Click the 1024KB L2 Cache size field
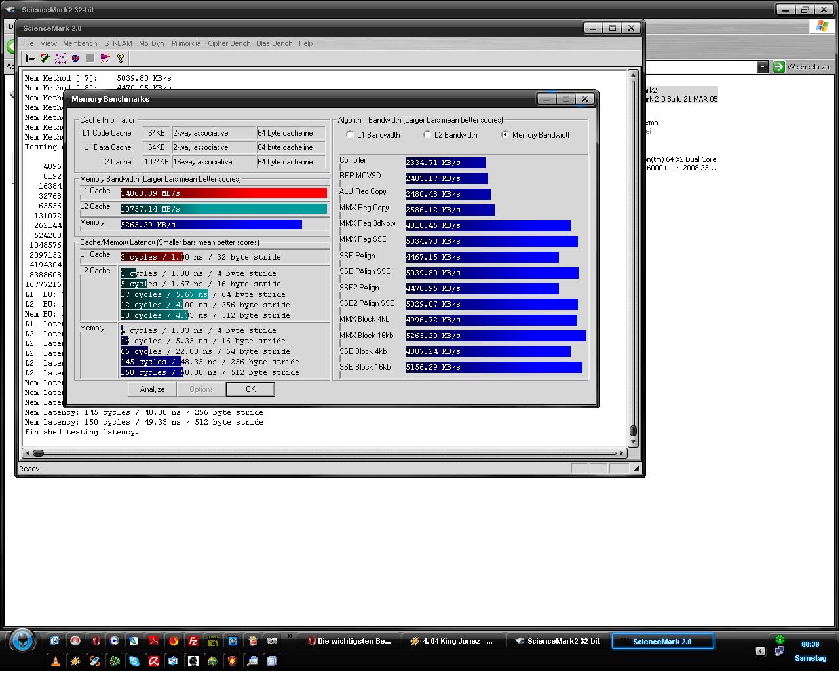 coord(156,162)
